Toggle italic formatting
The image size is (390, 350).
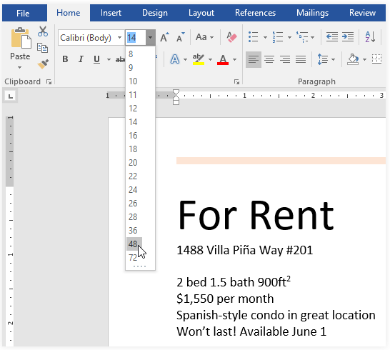(81, 59)
